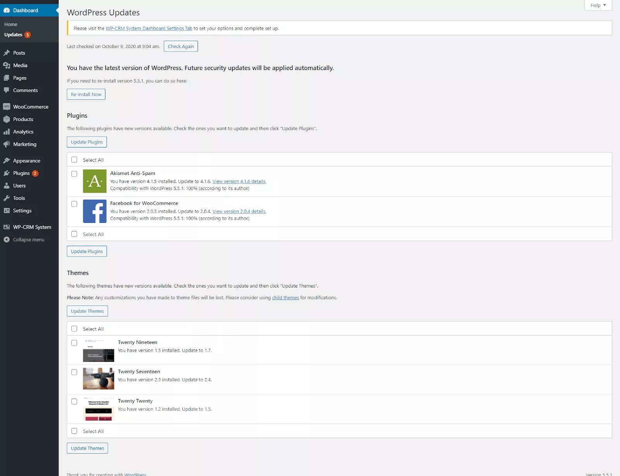Click the Twenty Nineteen theme thumbnail
This screenshot has width=620, height=476.
pos(98,350)
